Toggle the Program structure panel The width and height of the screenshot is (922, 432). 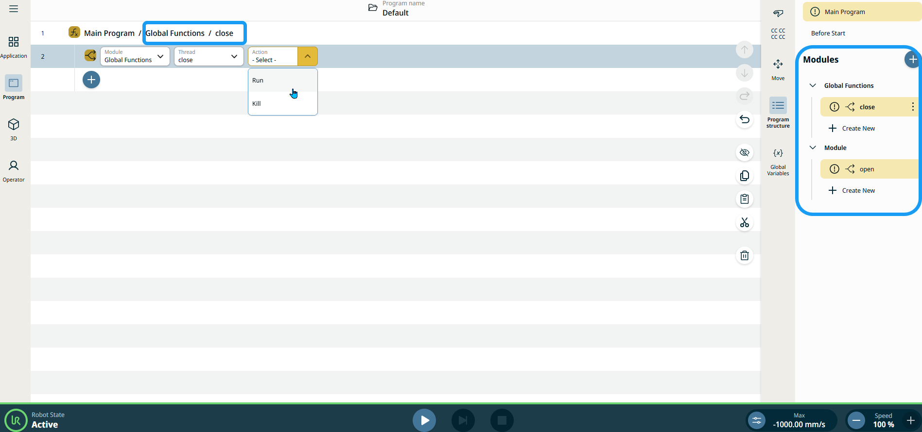tap(778, 113)
